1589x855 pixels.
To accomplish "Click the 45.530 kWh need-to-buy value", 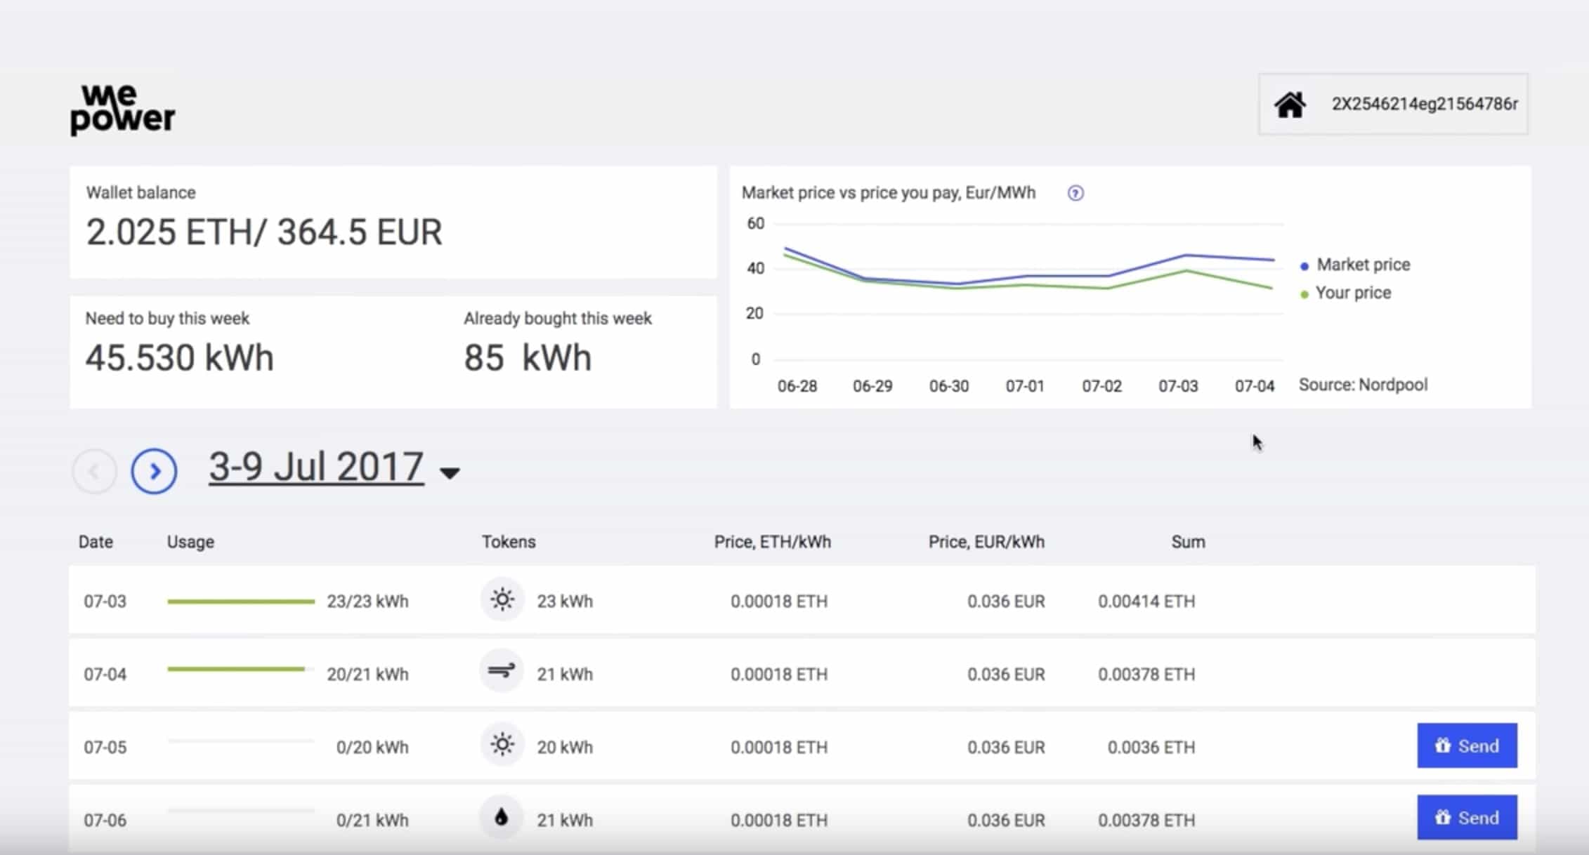I will tap(180, 358).
